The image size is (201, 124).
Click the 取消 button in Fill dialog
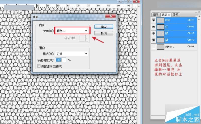click(x=104, y=33)
